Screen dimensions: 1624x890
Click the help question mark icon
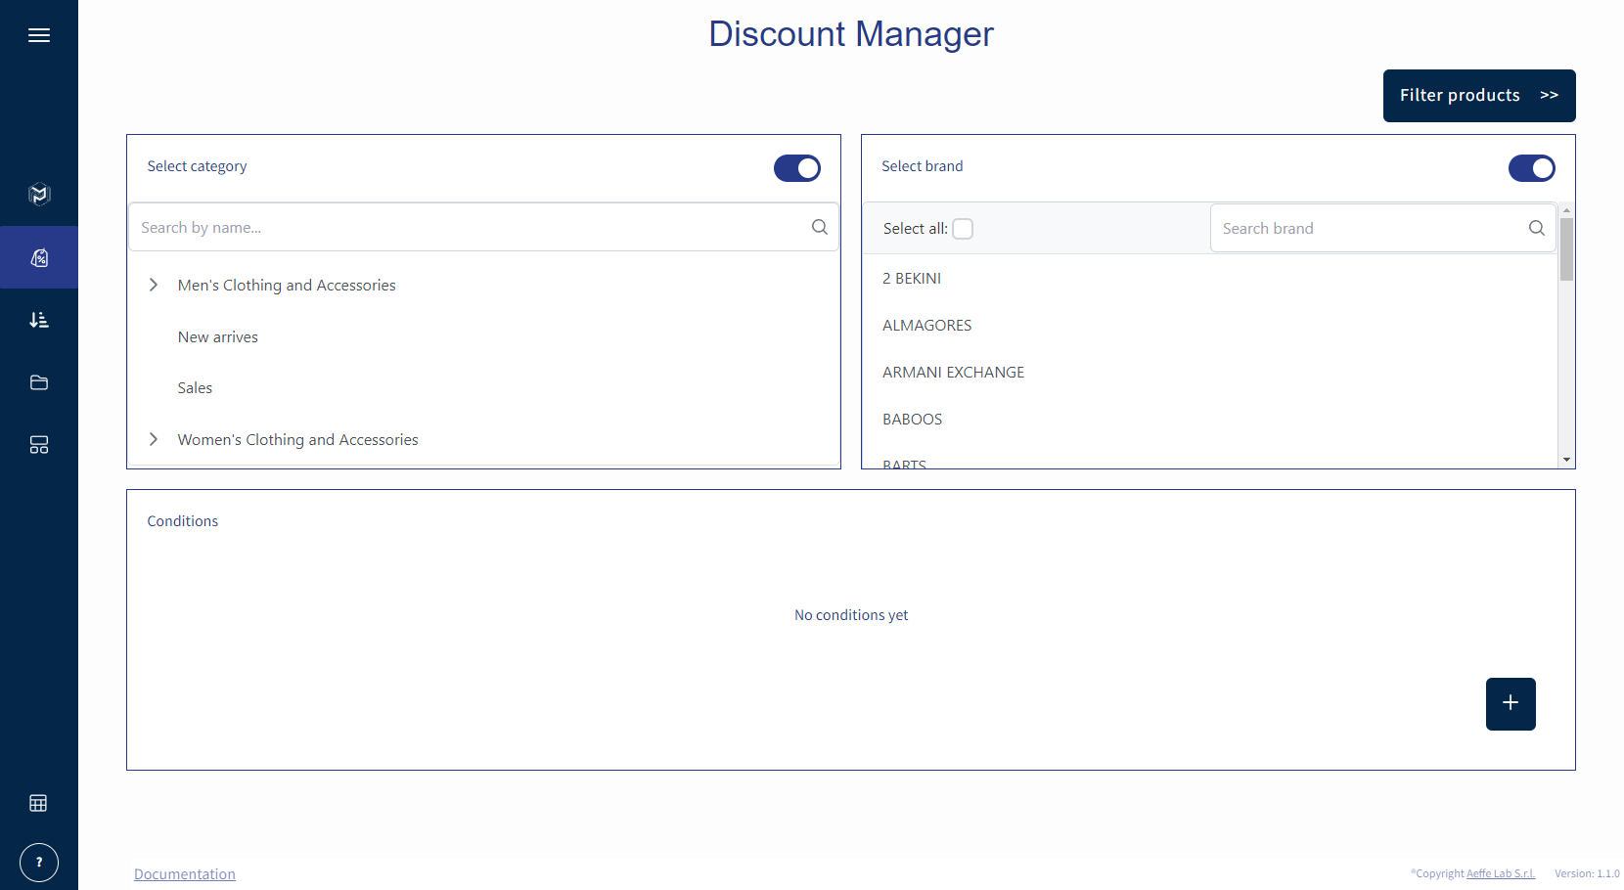tap(39, 863)
